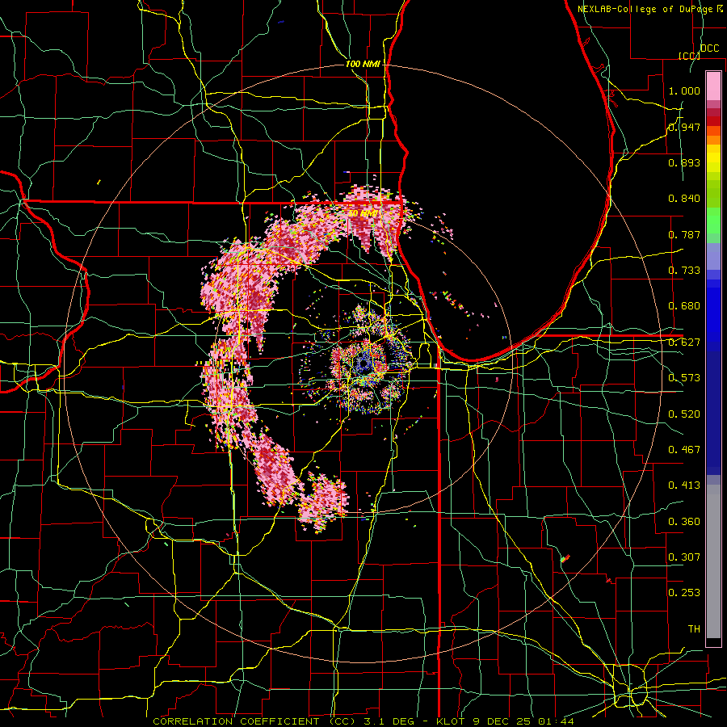Select the 0.253 legend value
727x727 pixels.
tap(684, 593)
